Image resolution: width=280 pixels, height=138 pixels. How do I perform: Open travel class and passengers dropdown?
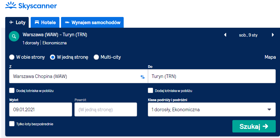pyautogui.click(x=212, y=109)
